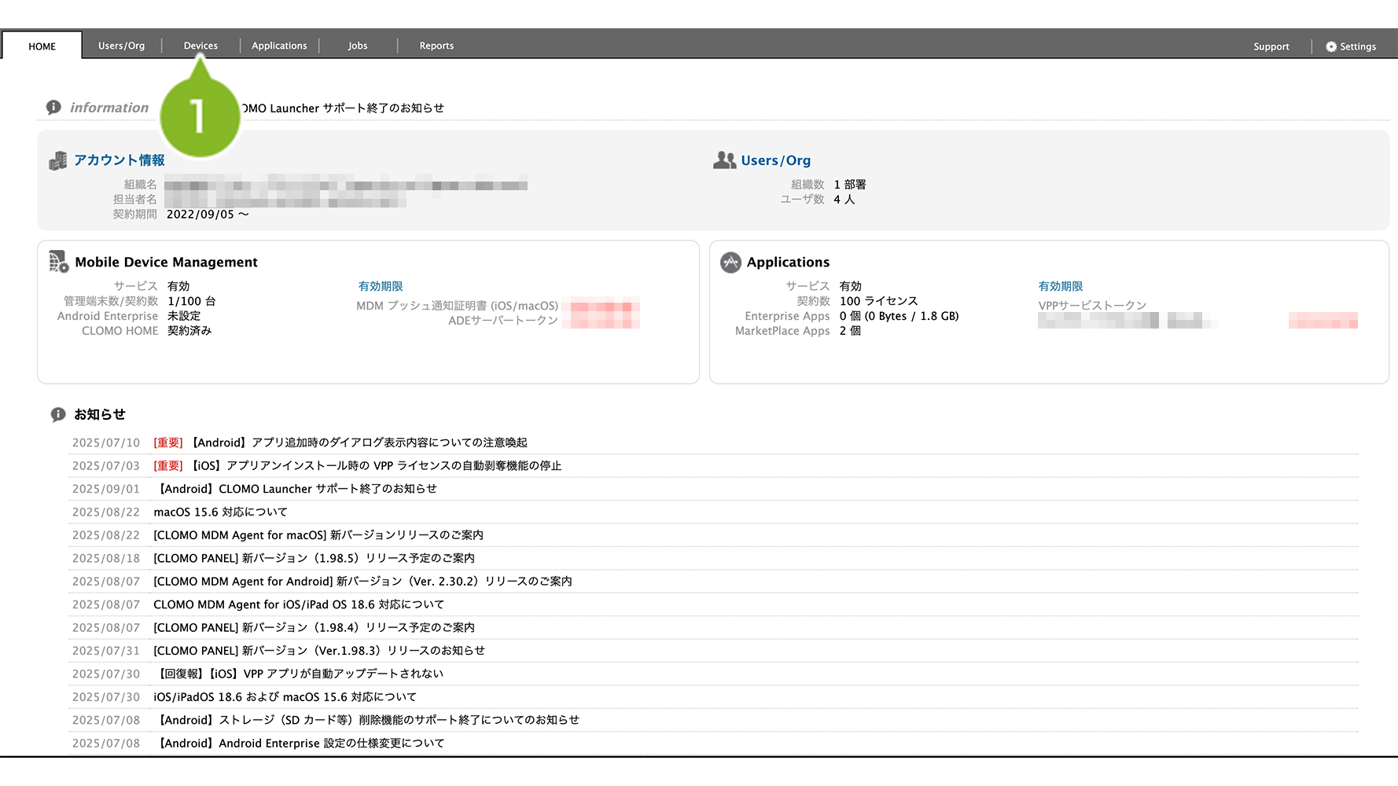Click 有効期限 link under Mobile Device Management
This screenshot has width=1398, height=786.
pyautogui.click(x=381, y=286)
